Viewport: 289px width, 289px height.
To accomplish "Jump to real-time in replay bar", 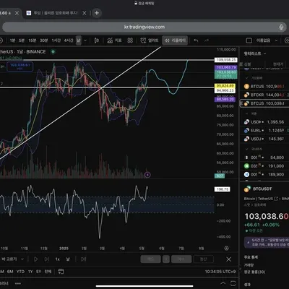I will point(83,259).
